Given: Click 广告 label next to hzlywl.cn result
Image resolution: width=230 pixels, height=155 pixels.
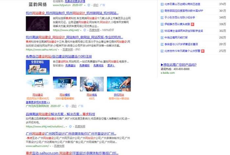Looking at the screenshot, I should tap(103, 5).
